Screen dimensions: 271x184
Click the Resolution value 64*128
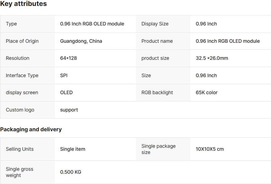[x=69, y=58]
